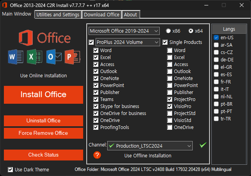This screenshot has width=251, height=176.
Task: Click the Outlook app icon under Office logo
Action: (54, 57)
